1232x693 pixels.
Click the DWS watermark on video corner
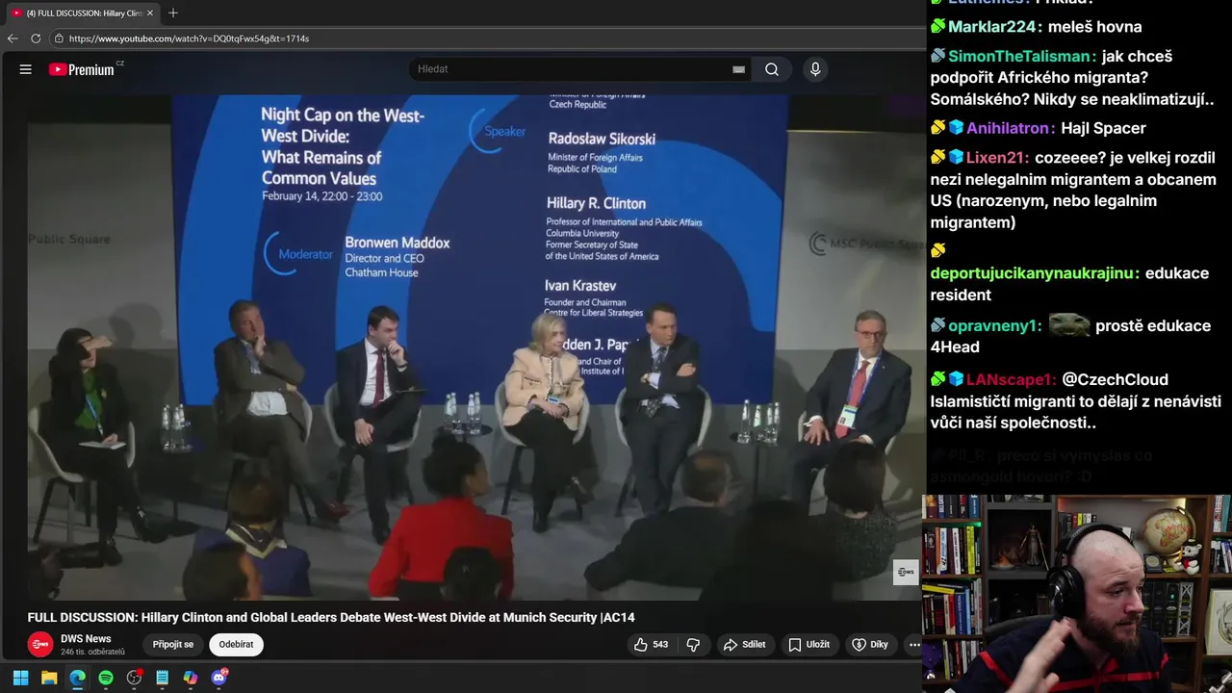906,572
